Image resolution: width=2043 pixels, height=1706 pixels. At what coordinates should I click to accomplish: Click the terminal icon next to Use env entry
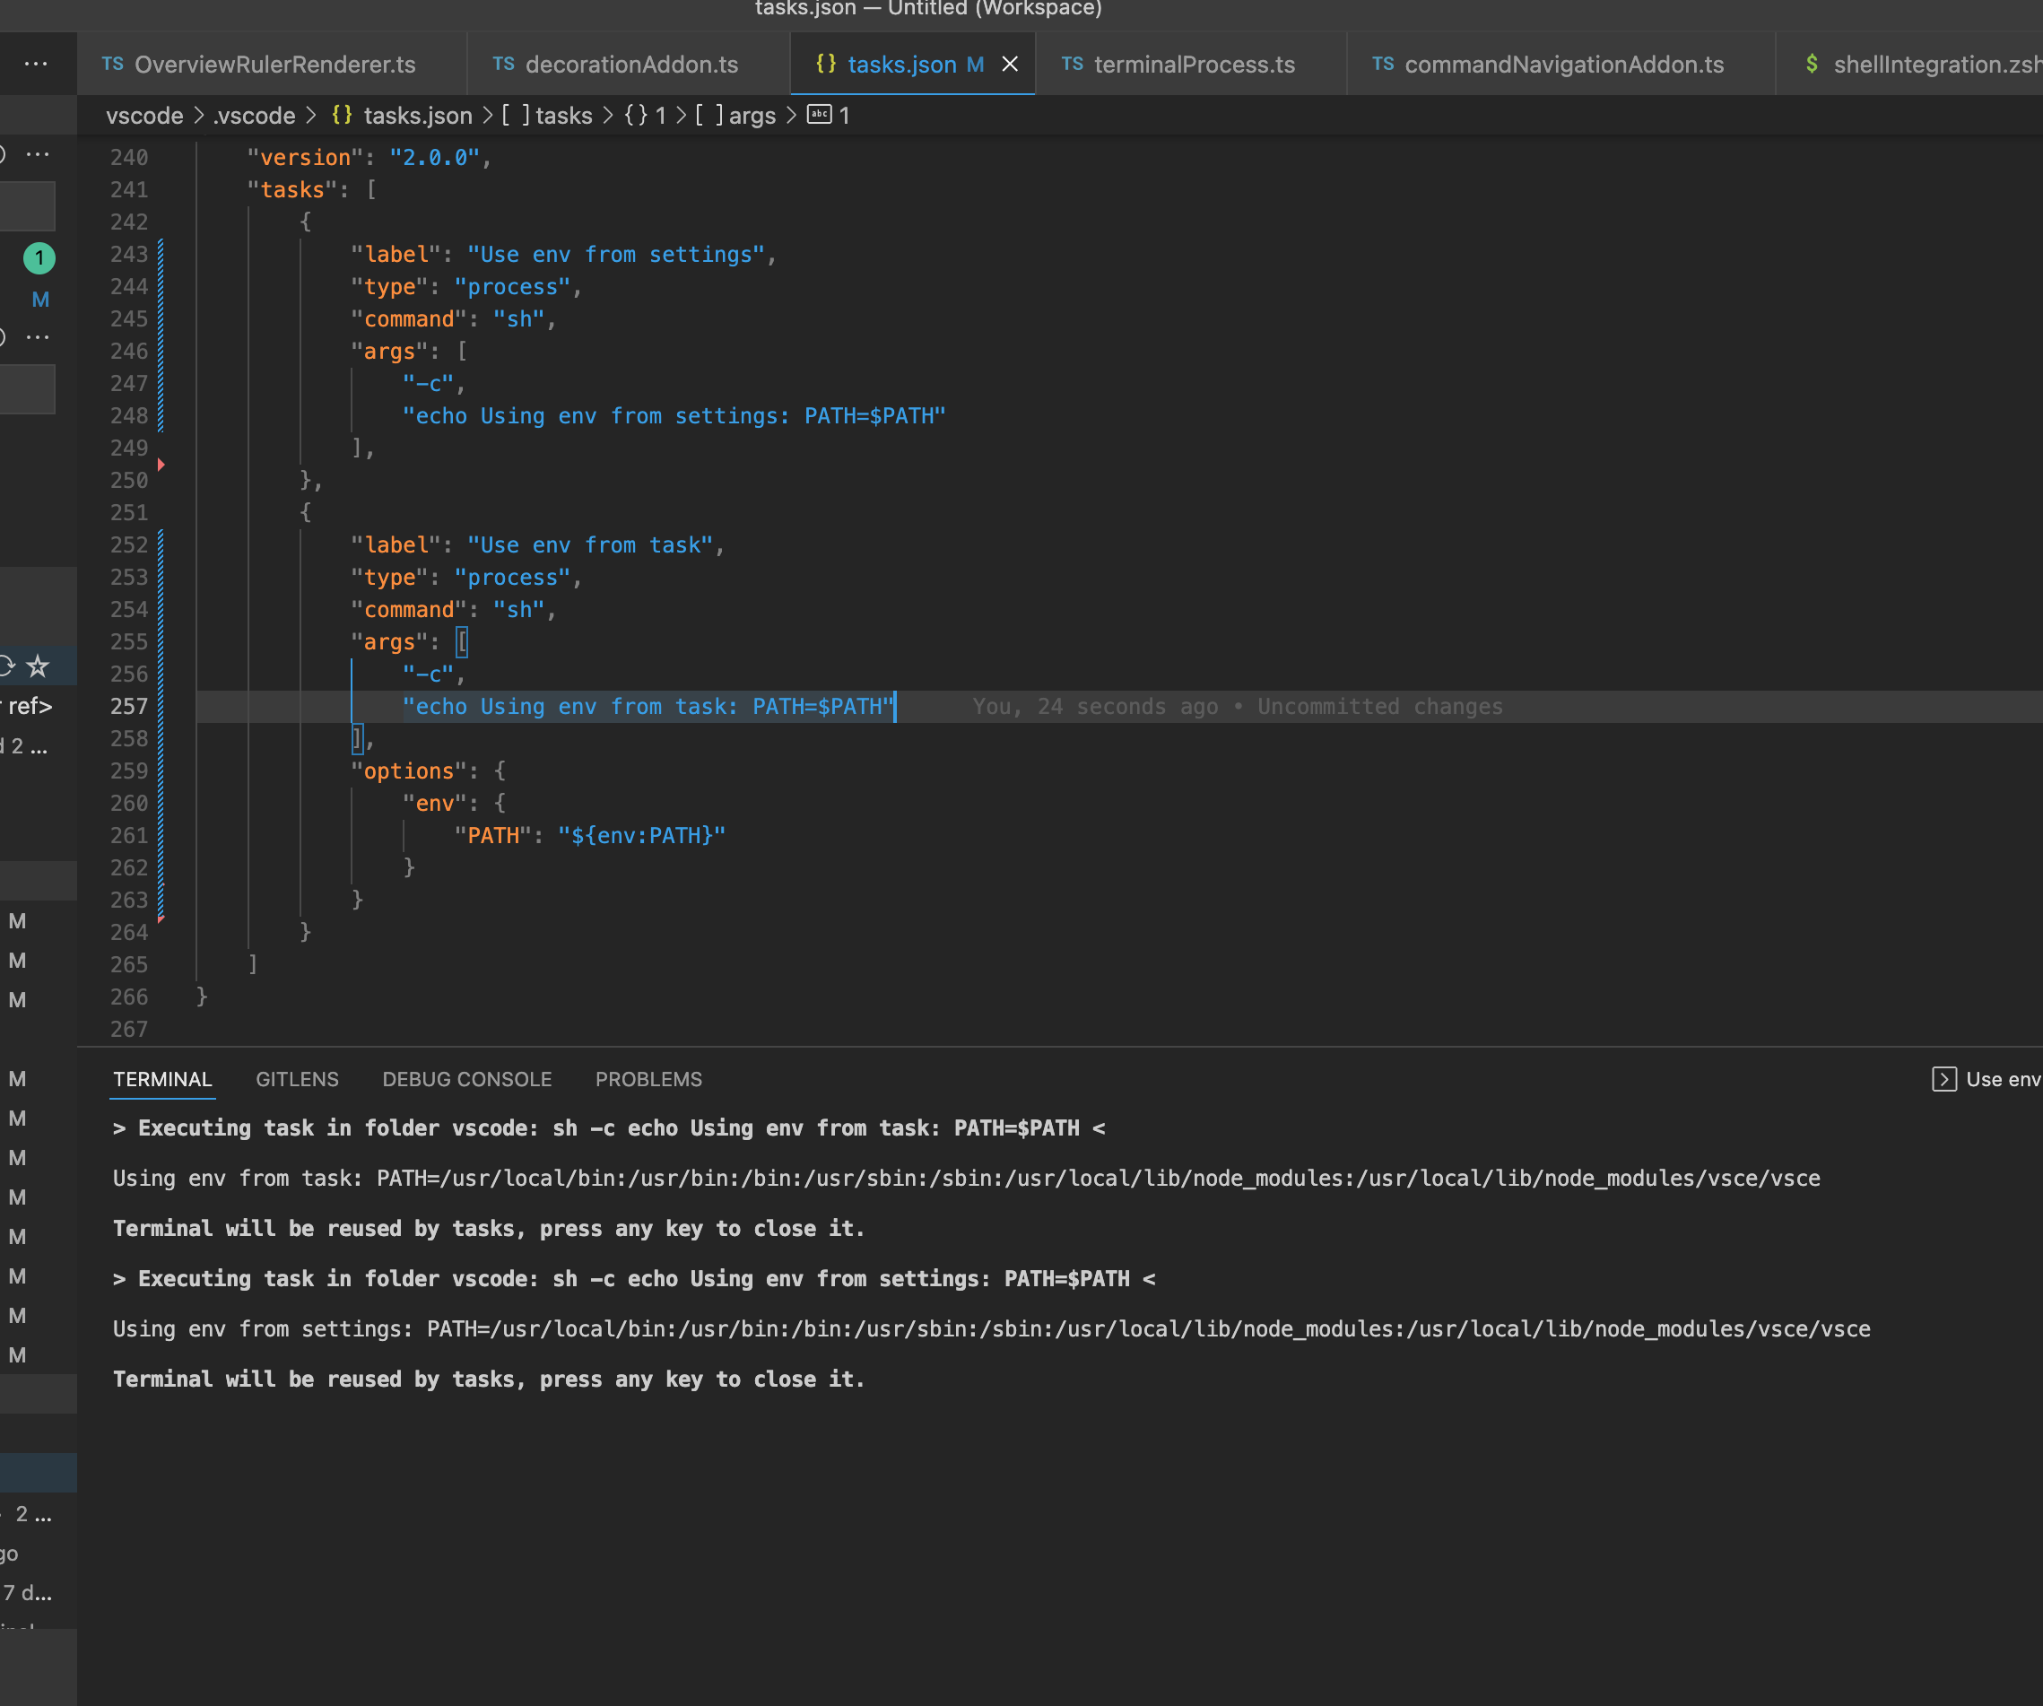coord(1943,1079)
